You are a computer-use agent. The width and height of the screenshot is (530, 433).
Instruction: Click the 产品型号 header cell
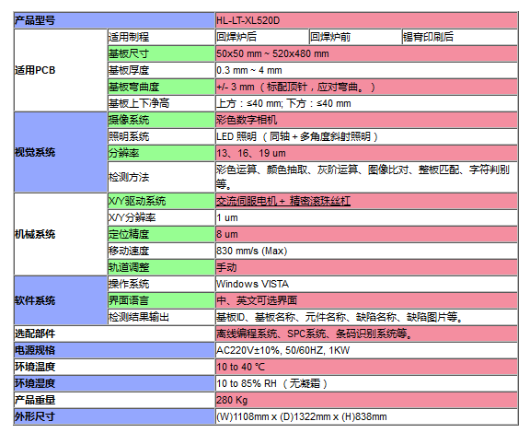[114, 20]
